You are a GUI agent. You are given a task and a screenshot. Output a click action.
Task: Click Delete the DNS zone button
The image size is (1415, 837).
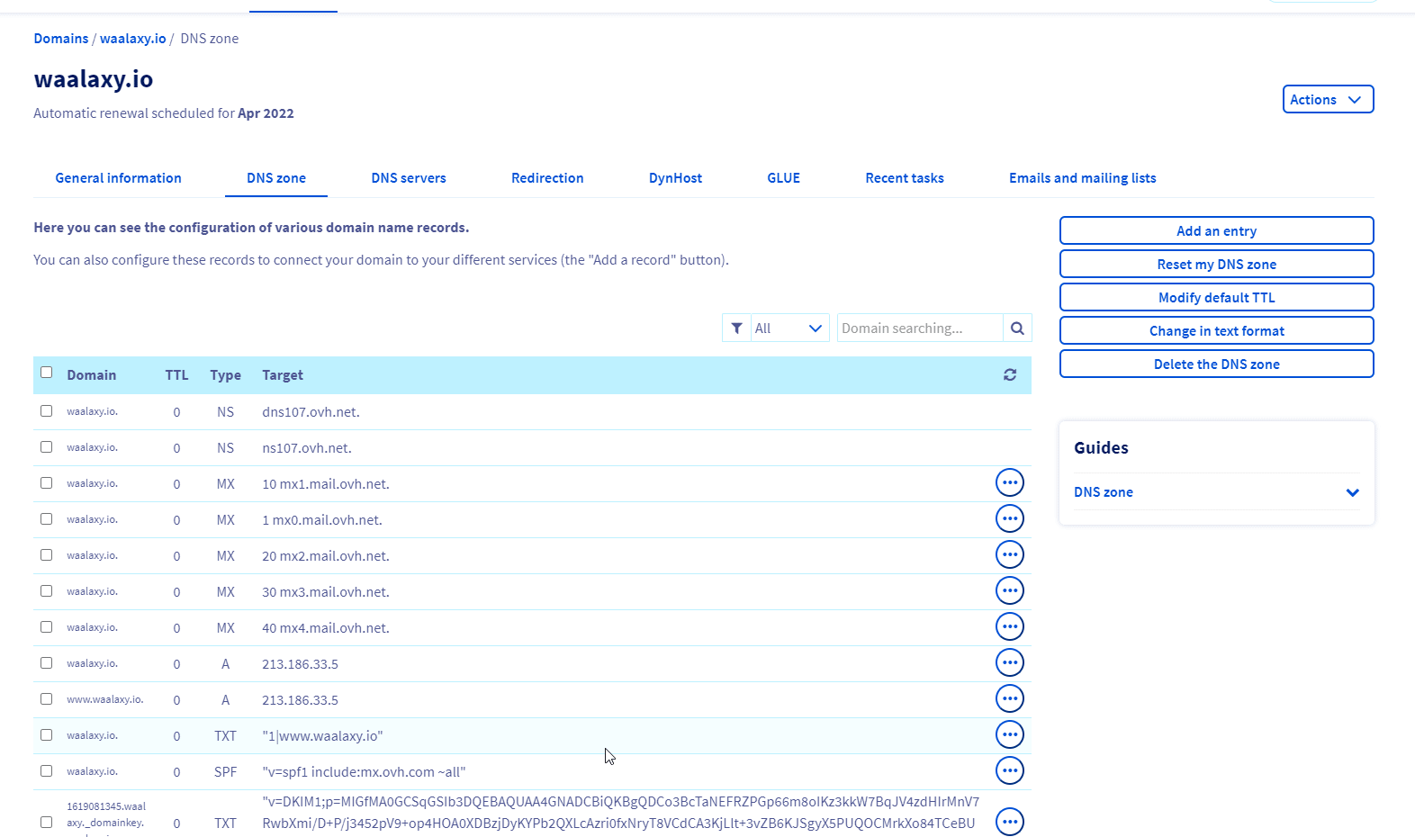point(1216,364)
